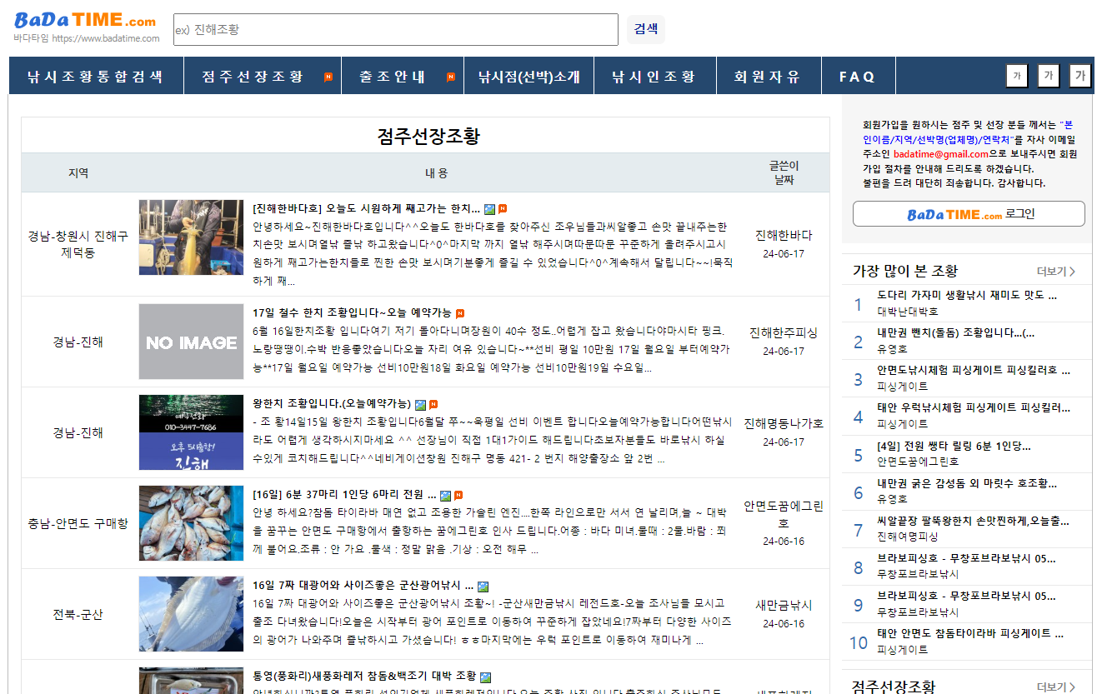Open ranked post 도다리 가자미 생활낚시 재미도 맛도
1102x694 pixels.
pos(967,295)
